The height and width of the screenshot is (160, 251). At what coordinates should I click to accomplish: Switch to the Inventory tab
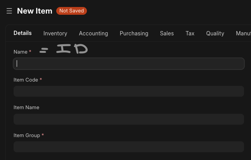tap(55, 33)
